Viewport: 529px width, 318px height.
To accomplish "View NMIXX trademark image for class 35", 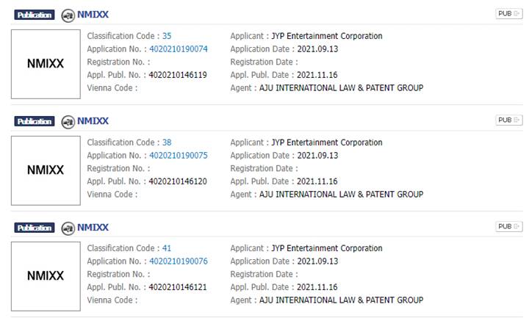I will click(x=46, y=64).
